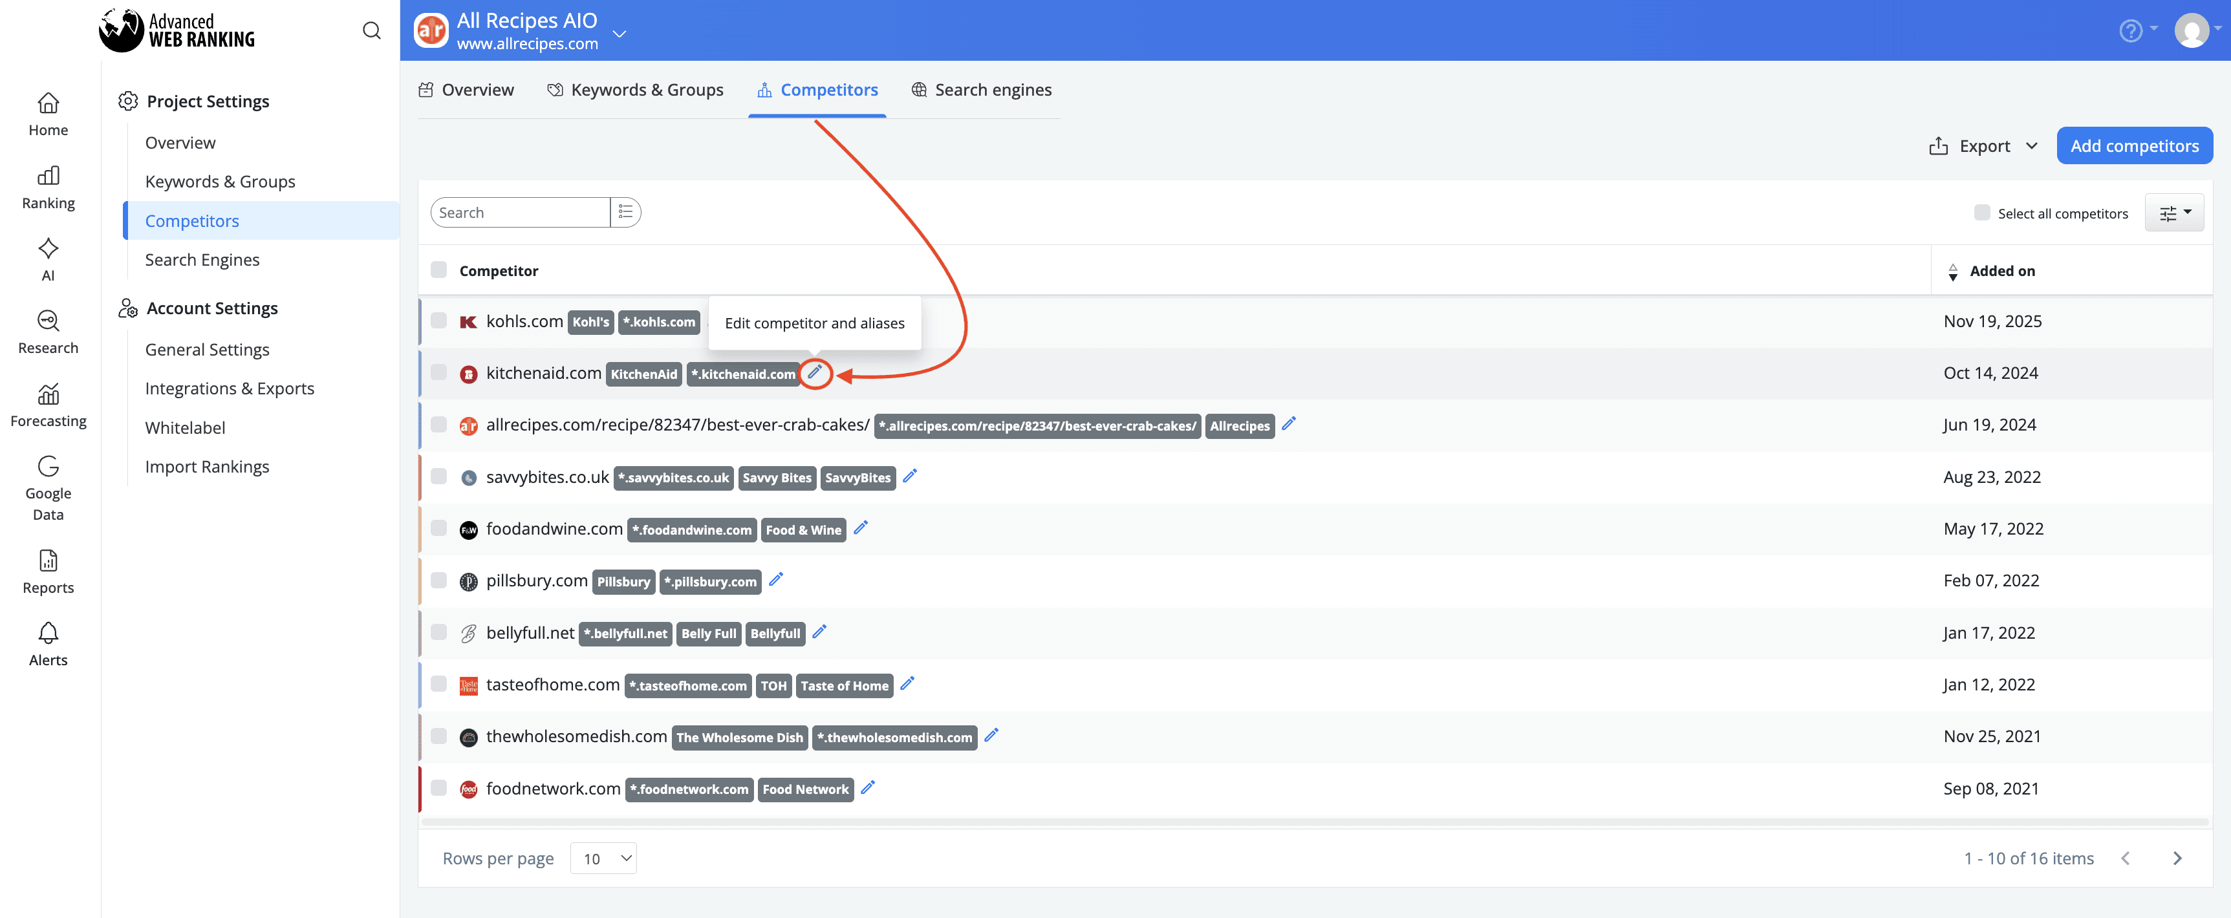Edit aliases for tasteofhome.com
Screen dimensions: 2231x918
pyautogui.click(x=907, y=683)
